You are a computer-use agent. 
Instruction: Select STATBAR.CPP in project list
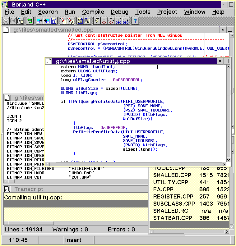(x=189, y=218)
